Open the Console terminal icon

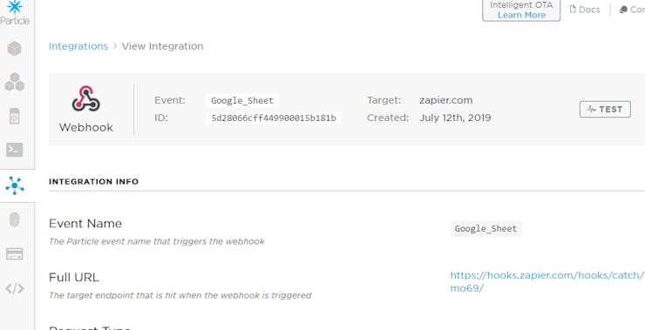pyautogui.click(x=15, y=150)
